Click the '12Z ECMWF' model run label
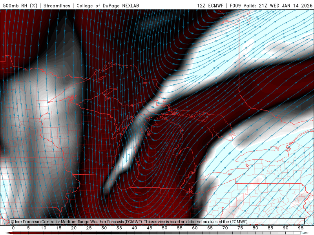This screenshot has width=314, height=235. click(x=210, y=5)
